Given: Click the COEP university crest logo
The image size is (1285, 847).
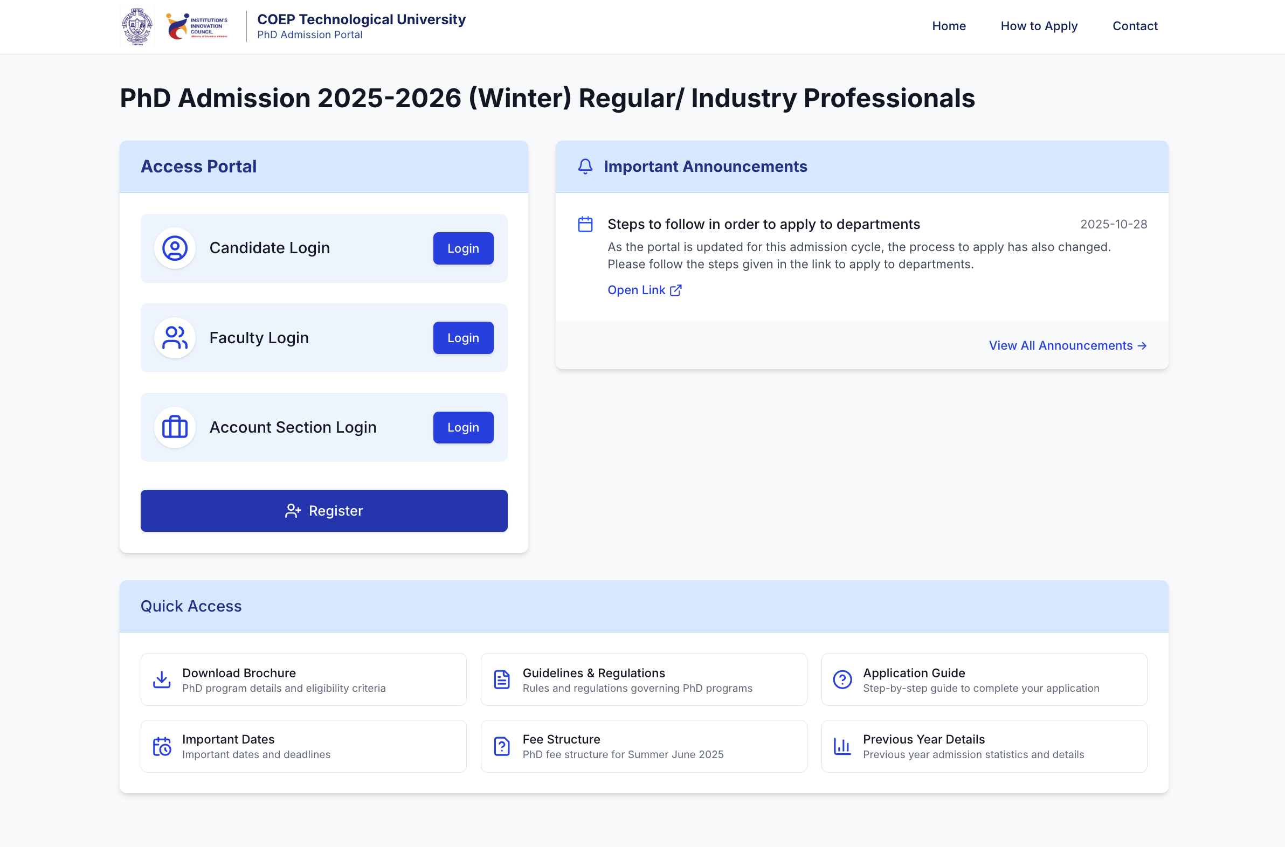Looking at the screenshot, I should click(137, 26).
